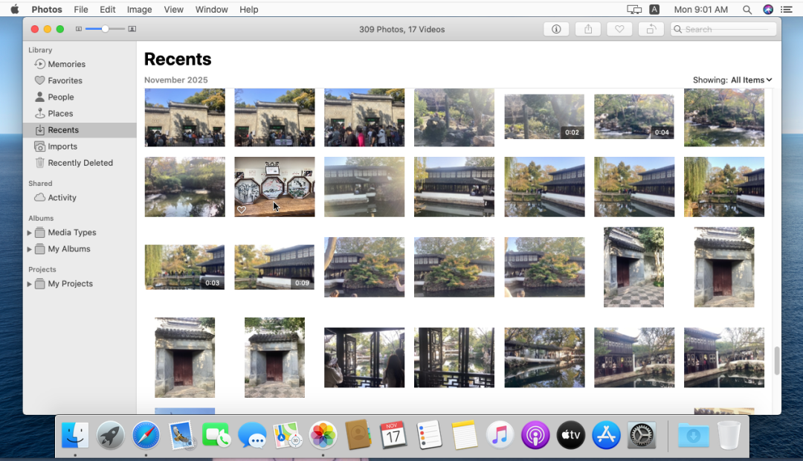Open the Edit menu
Viewport: 803px width, 461px height.
(x=108, y=9)
